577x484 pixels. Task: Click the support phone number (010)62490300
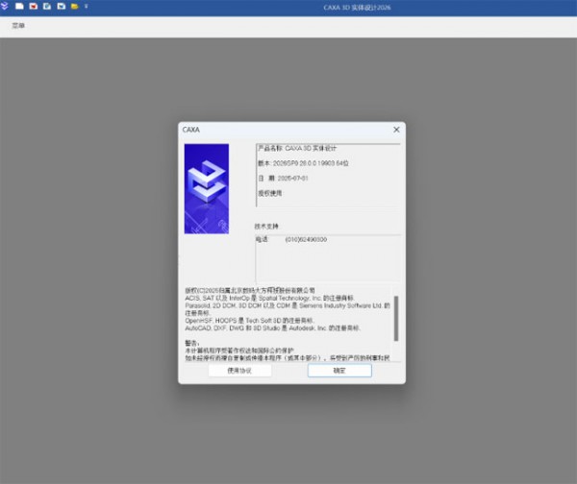point(307,239)
